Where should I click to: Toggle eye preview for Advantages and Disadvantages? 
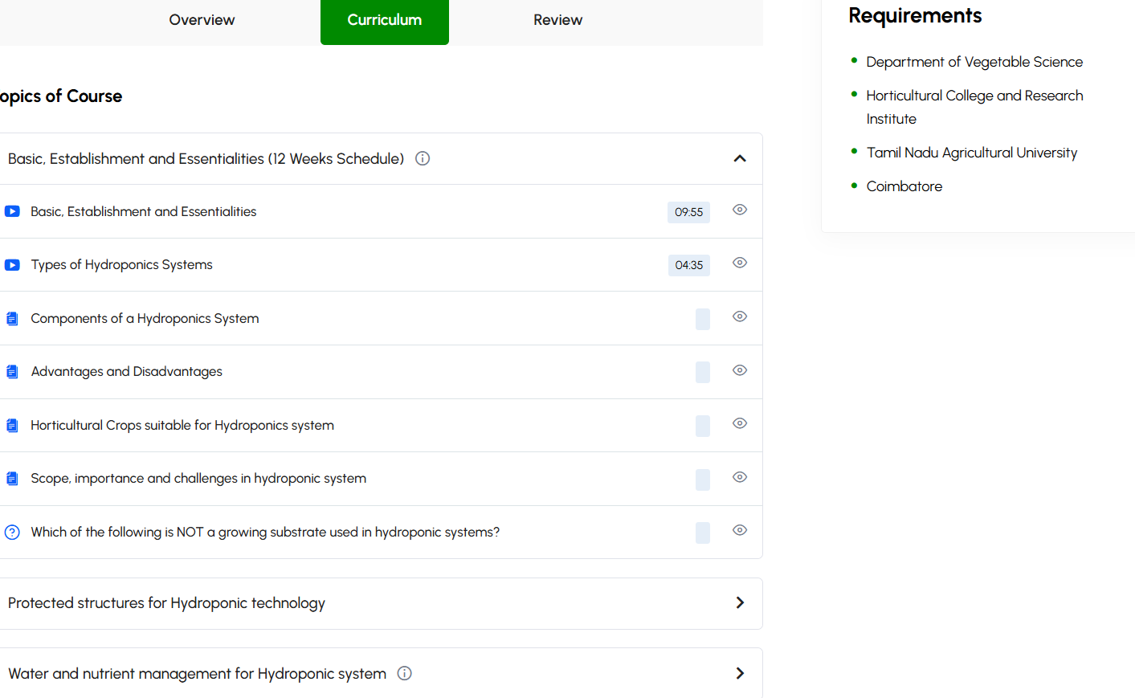pos(740,370)
